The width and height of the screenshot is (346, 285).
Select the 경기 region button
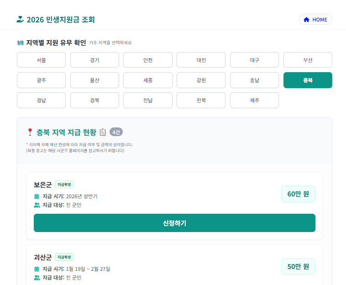pyautogui.click(x=94, y=60)
